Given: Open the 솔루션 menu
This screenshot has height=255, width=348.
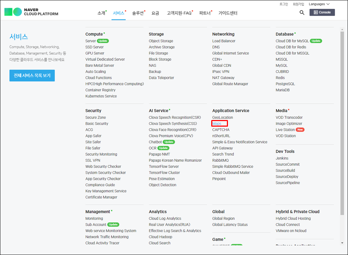Looking at the screenshot, I should pyautogui.click(x=138, y=13).
